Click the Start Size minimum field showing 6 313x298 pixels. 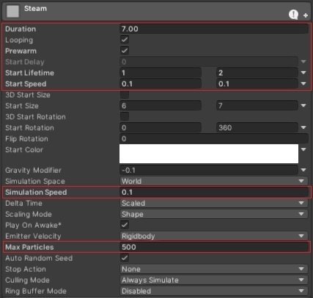(161, 105)
